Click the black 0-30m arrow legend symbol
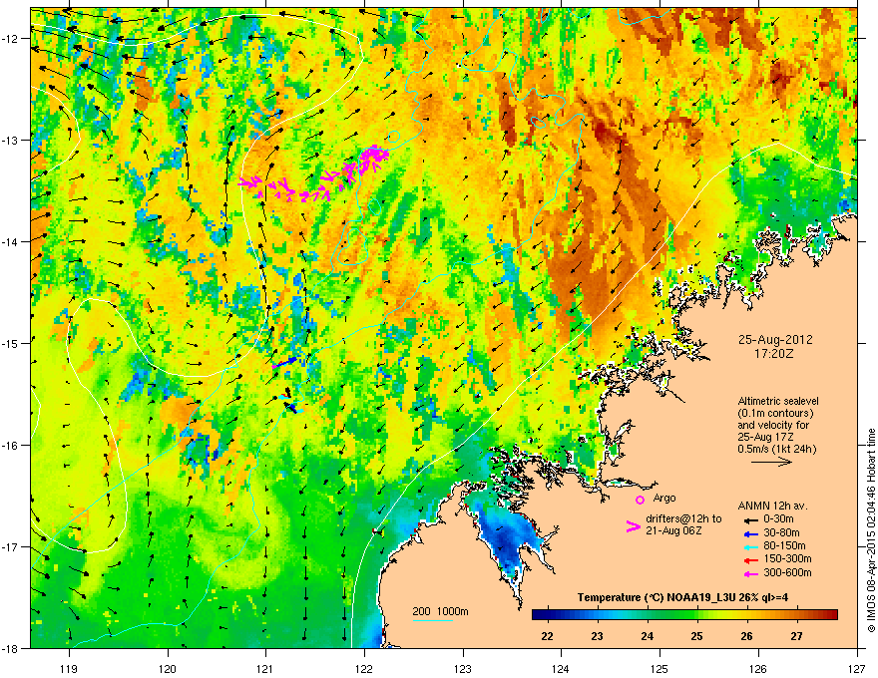878x678 pixels. [749, 519]
